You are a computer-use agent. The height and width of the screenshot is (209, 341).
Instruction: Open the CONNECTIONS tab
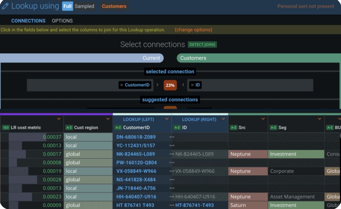coord(28,21)
